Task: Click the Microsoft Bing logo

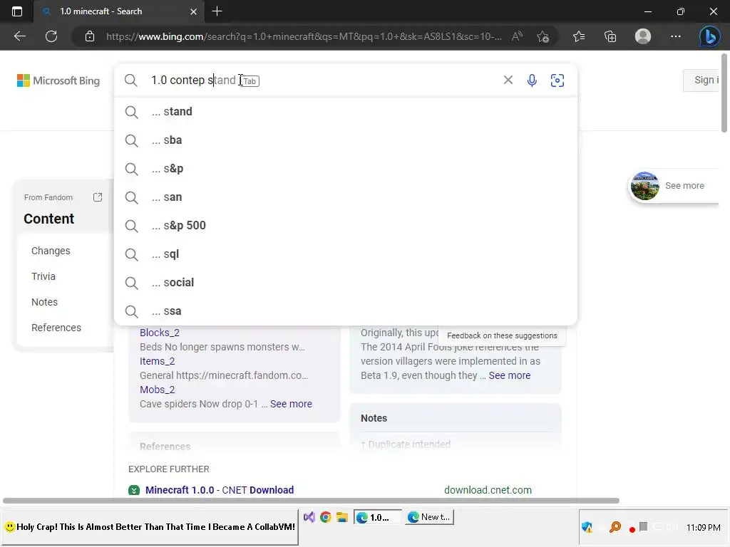Action: pyautogui.click(x=58, y=80)
